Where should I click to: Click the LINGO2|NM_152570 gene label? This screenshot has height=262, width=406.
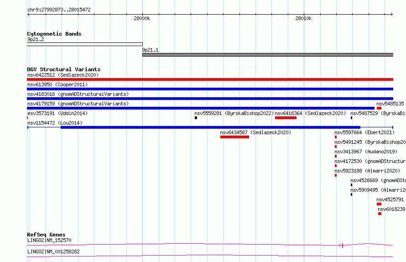point(49,240)
